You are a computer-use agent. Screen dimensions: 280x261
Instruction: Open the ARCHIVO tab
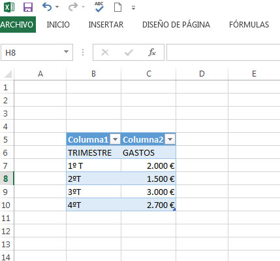point(18,24)
